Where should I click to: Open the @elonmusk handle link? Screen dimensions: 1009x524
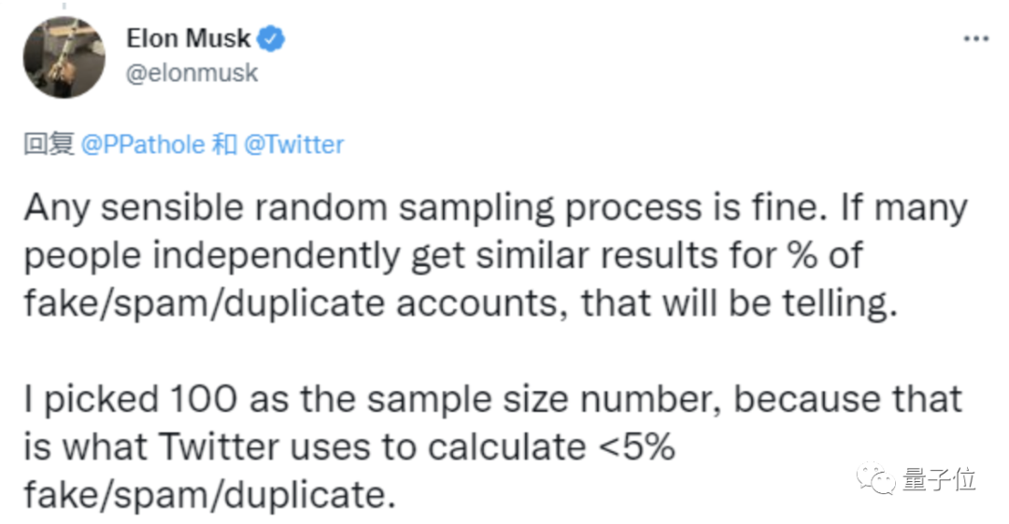click(192, 73)
